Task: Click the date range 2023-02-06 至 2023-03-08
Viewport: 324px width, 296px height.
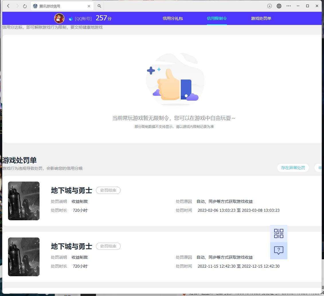Action: coord(239,210)
